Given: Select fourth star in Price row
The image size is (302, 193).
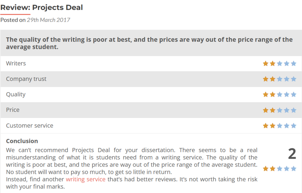Looking at the screenshot, I should tap(287, 110).
